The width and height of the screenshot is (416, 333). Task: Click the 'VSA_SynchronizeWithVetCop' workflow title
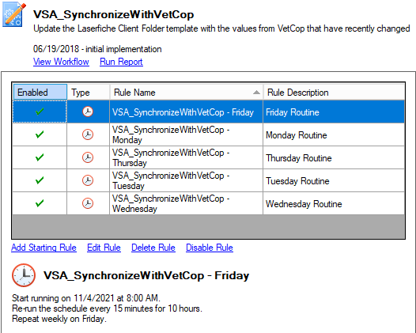[x=114, y=14]
